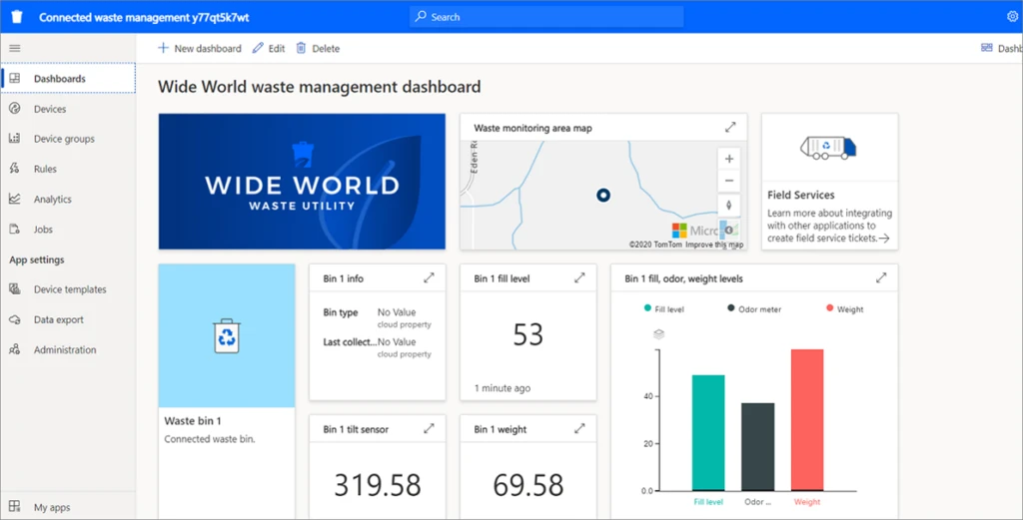Click the map compass reset button
The height and width of the screenshot is (520, 1023).
tap(728, 205)
